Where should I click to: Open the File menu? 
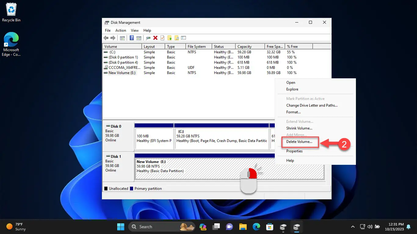(108, 30)
